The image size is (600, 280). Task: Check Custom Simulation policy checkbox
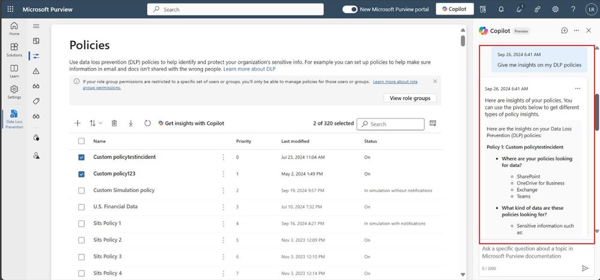81,190
